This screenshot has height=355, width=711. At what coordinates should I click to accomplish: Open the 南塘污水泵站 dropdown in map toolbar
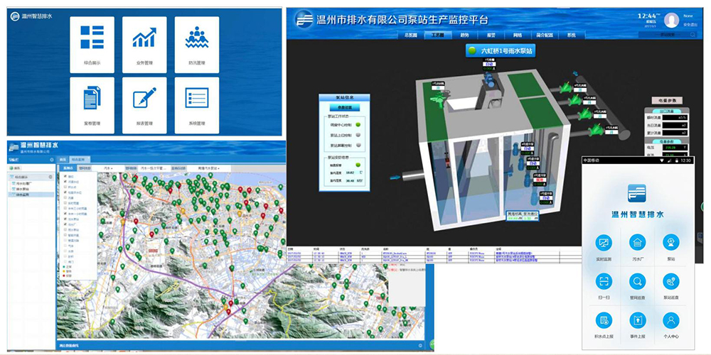pos(214,168)
